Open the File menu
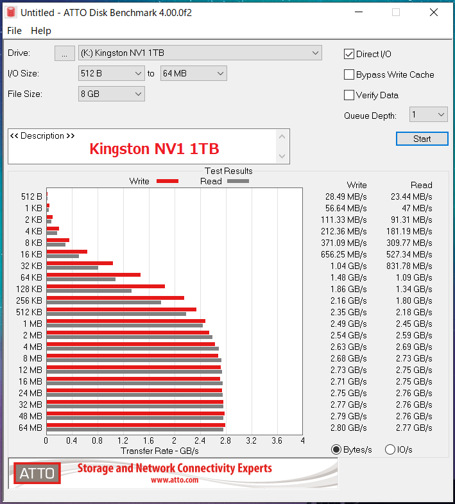Screen dimensions: 455x504 14,31
